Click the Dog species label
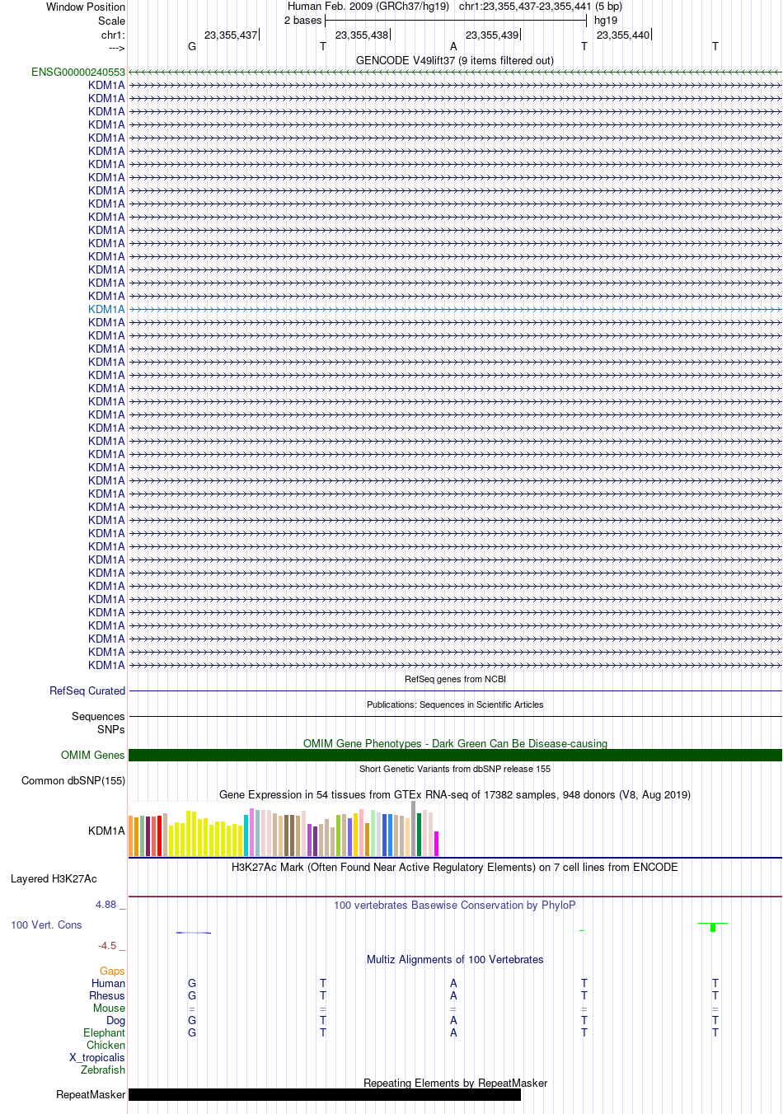783x1114 pixels. click(x=116, y=1021)
